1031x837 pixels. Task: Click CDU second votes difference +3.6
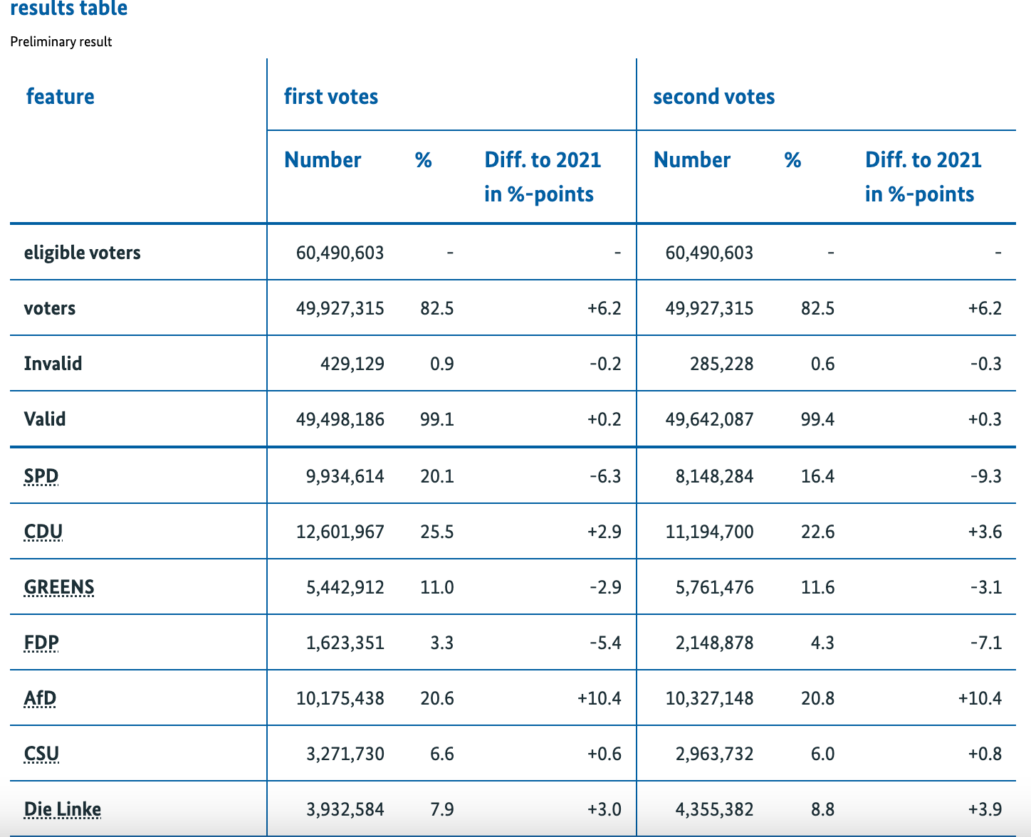[x=985, y=532]
